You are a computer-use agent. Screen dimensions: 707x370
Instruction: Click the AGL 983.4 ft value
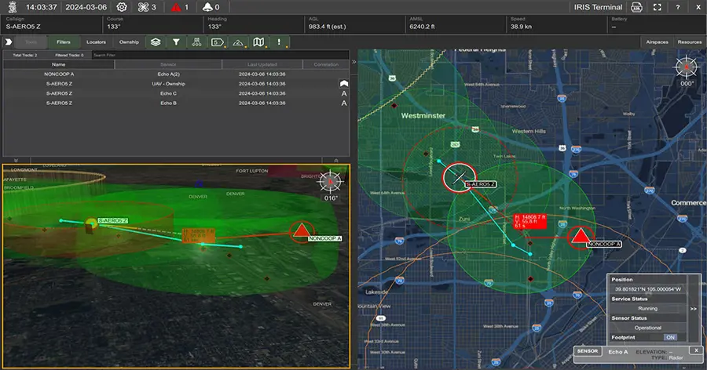(327, 27)
